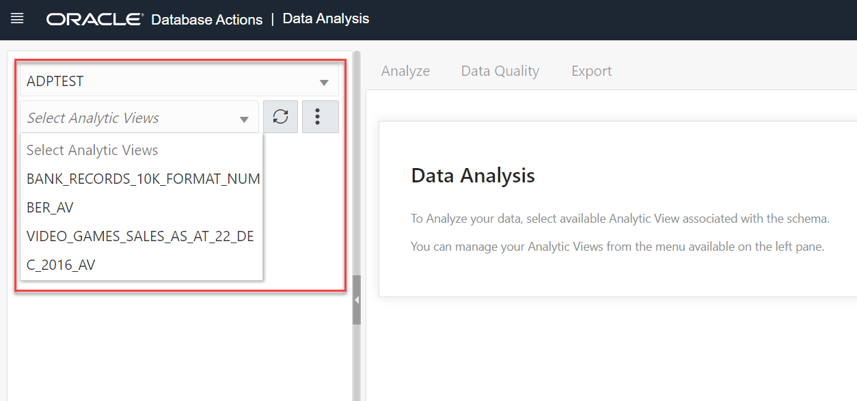Click the Oracle logo
Viewport: 857px width, 401px height.
click(x=94, y=19)
